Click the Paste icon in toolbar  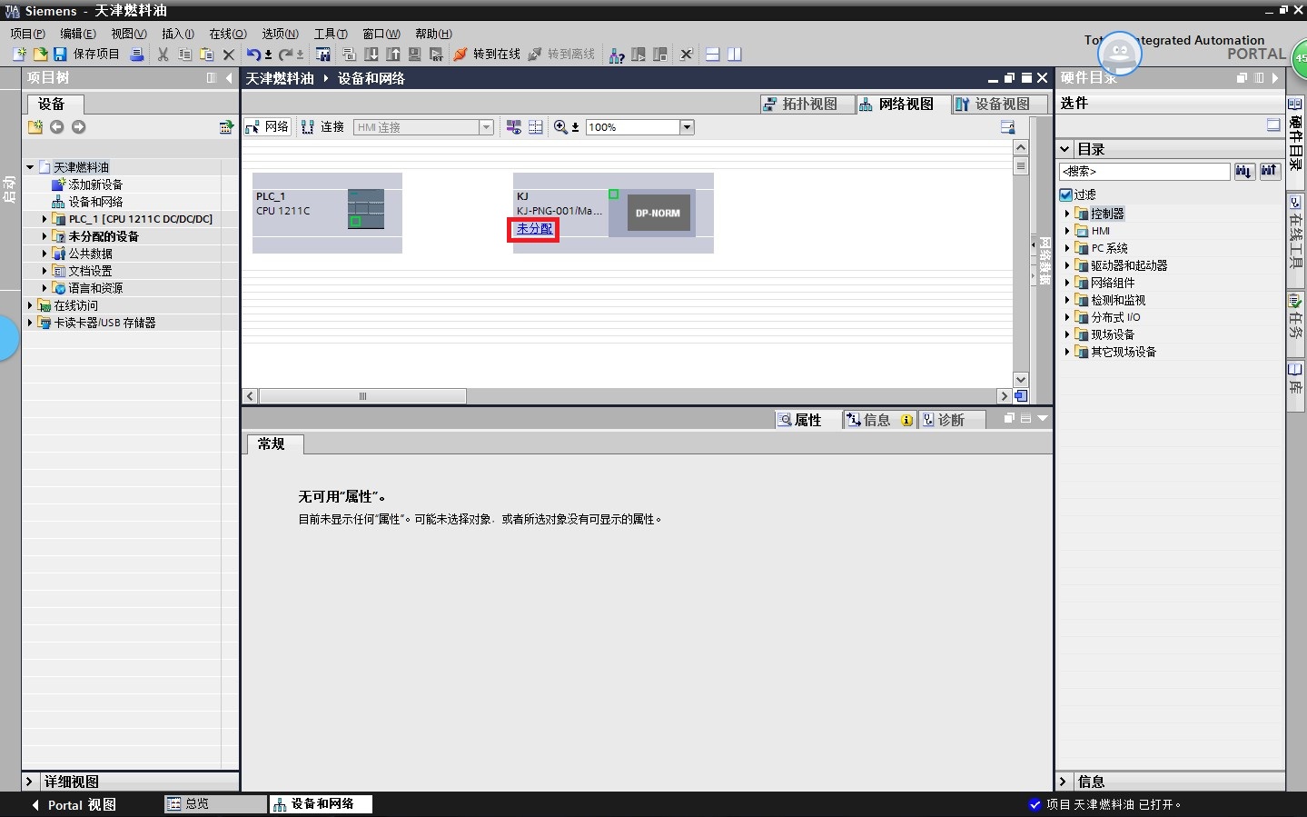point(206,55)
